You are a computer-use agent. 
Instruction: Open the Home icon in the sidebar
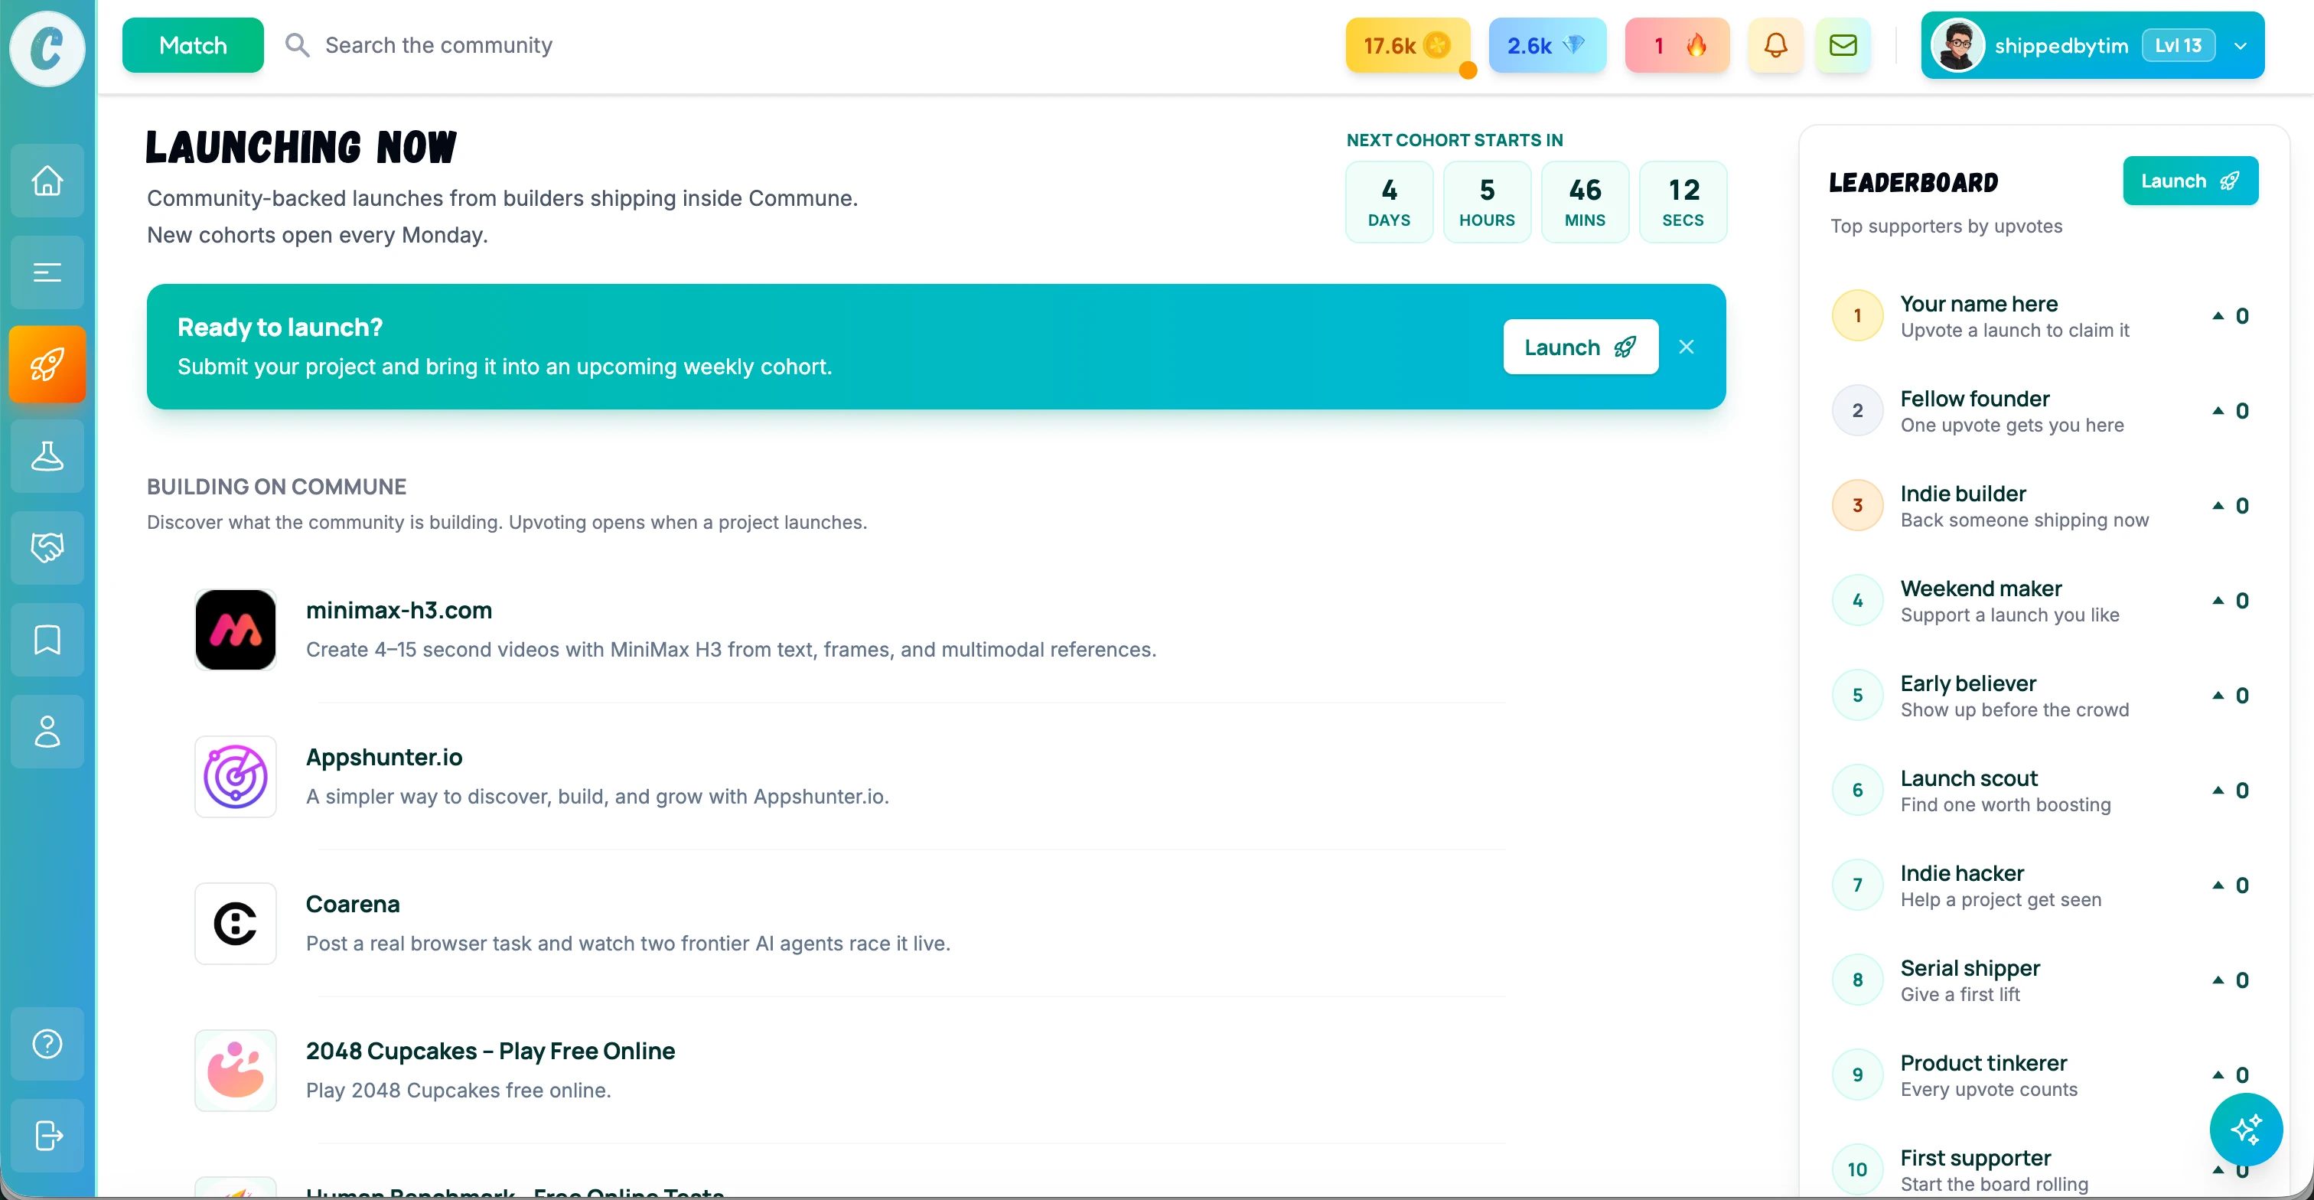(x=47, y=181)
